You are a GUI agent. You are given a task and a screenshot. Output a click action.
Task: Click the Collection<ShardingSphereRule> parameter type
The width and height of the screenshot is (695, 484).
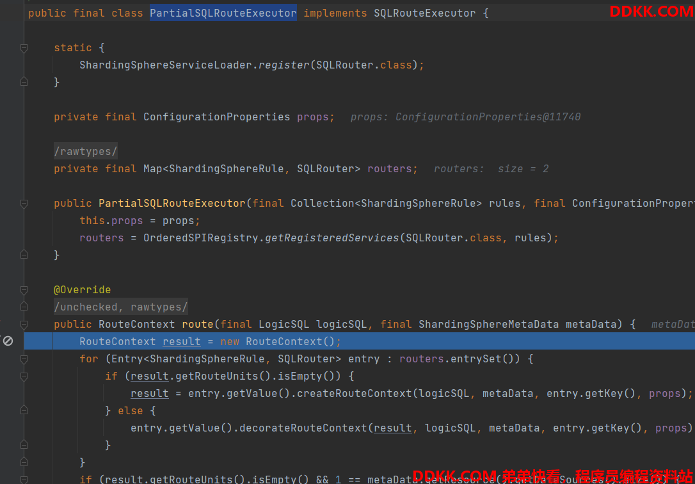[386, 204]
